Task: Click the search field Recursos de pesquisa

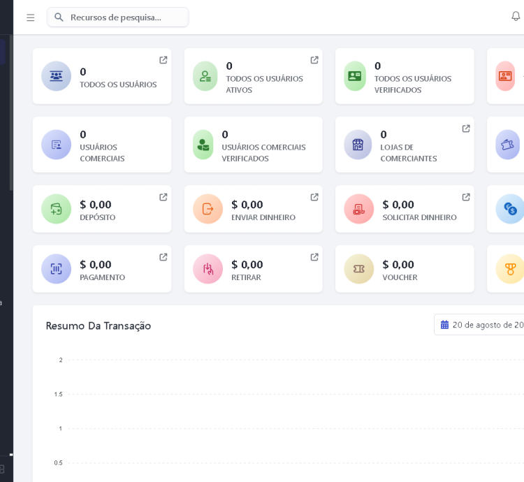Action: tap(118, 17)
